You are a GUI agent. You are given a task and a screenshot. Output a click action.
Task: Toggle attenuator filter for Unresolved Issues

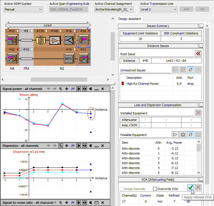click(191, 70)
